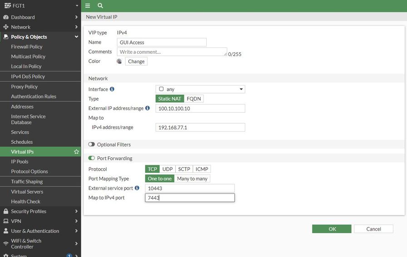Enable the Optional Filters toggle
Viewport: 407px width, 257px height.
[91, 144]
